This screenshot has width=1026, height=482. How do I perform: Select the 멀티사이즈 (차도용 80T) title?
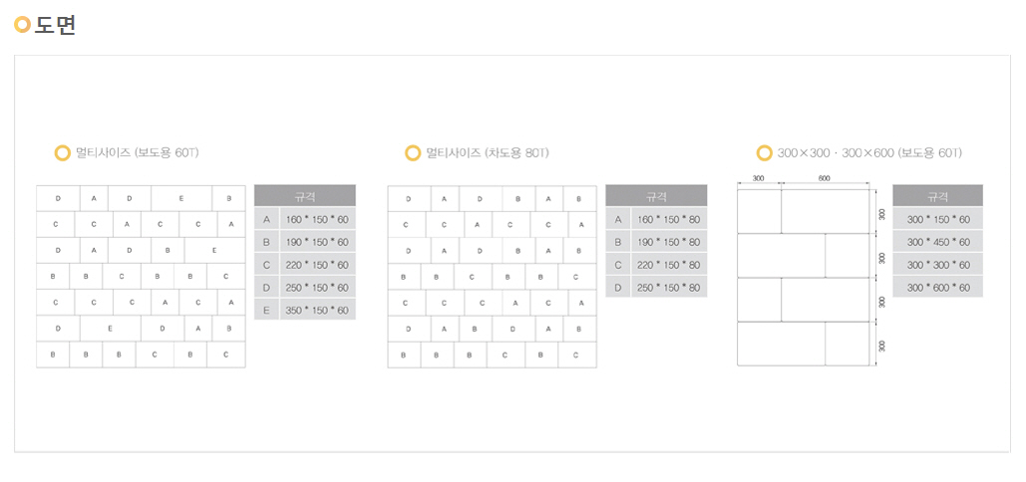coord(488,153)
